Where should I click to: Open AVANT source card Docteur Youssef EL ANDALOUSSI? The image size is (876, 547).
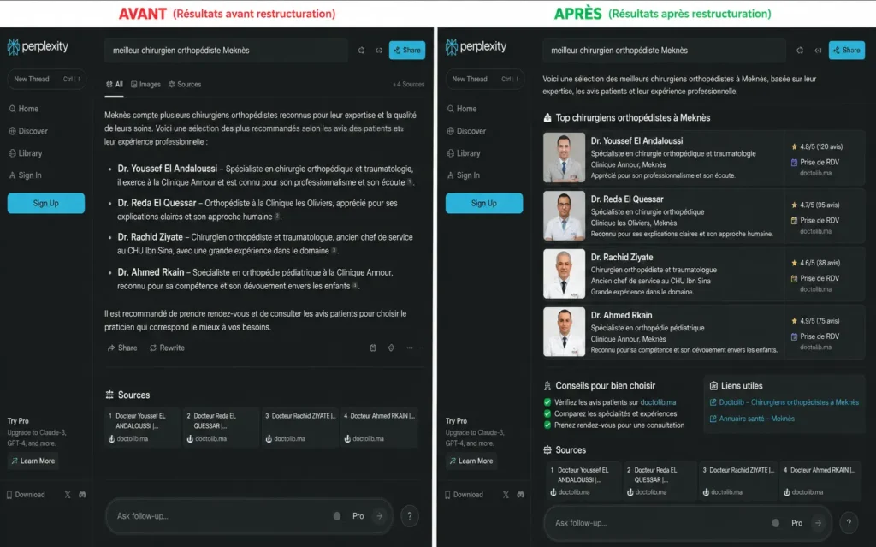pyautogui.click(x=143, y=428)
